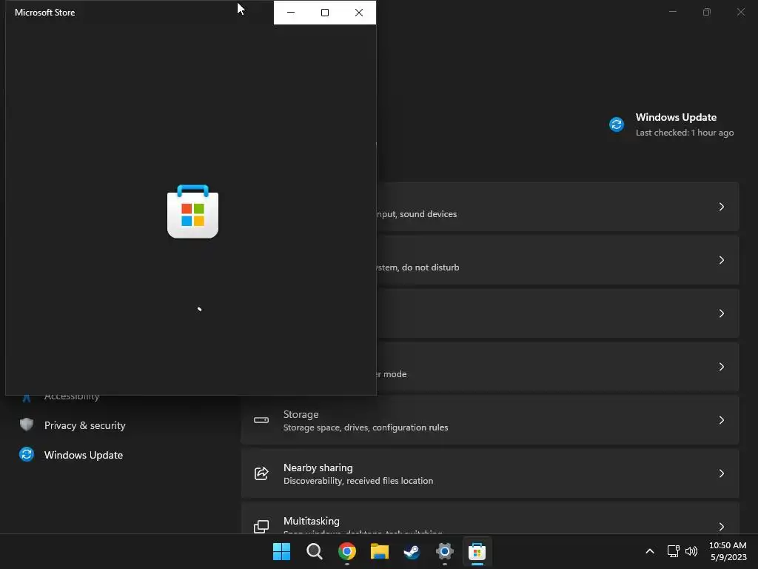The height and width of the screenshot is (569, 758).
Task: Open Steam from taskbar
Action: click(x=412, y=551)
